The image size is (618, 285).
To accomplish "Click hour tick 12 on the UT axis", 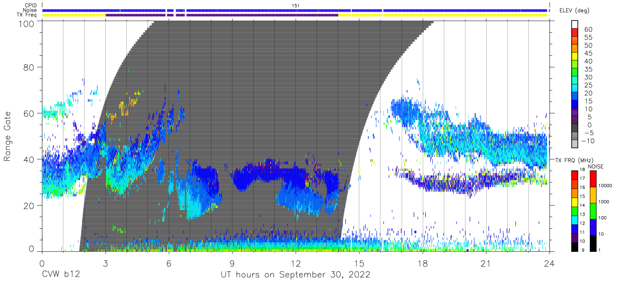I will pos(295,263).
